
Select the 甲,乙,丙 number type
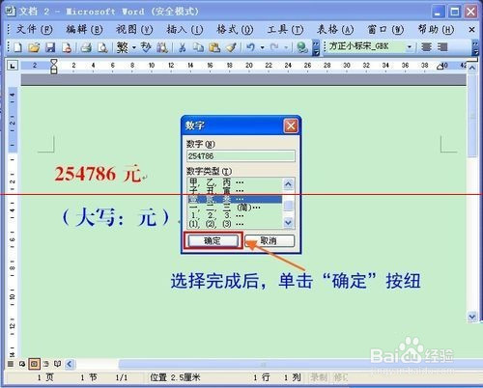click(235, 182)
